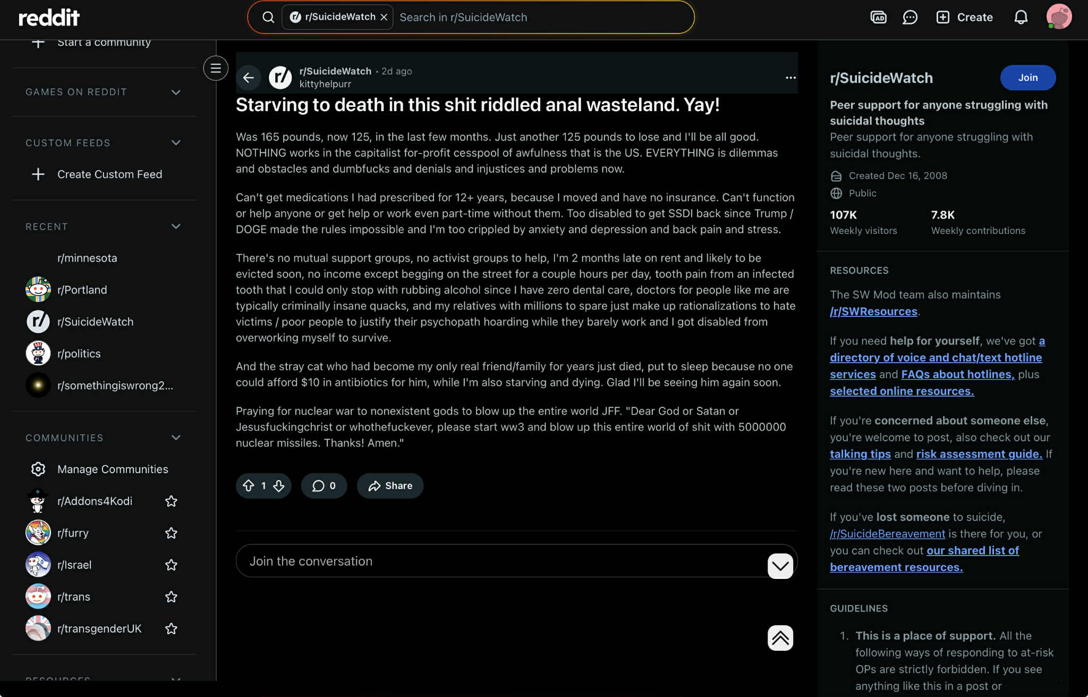The image size is (1088, 697).
Task: Click the back arrow button
Action: [248, 78]
